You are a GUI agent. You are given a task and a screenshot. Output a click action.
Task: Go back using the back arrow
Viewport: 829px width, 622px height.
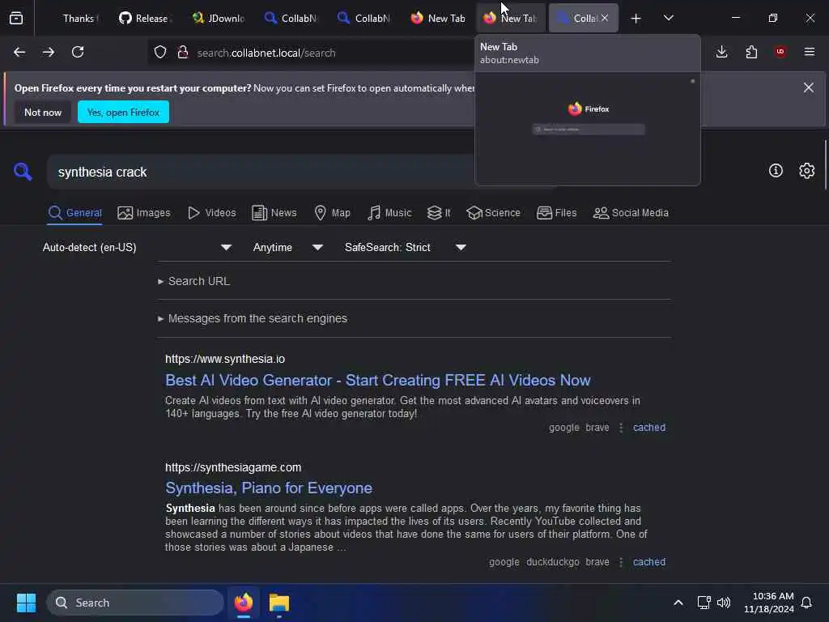point(19,52)
